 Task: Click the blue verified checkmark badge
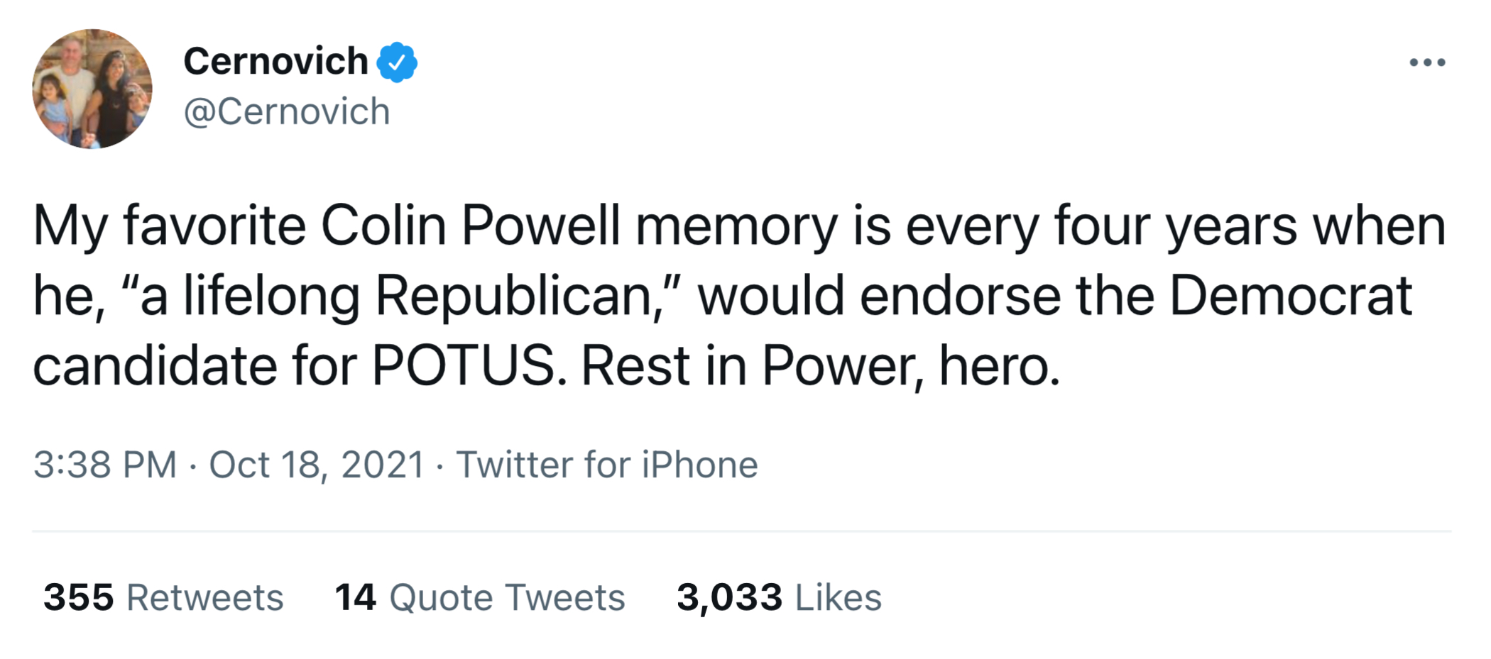pos(397,62)
